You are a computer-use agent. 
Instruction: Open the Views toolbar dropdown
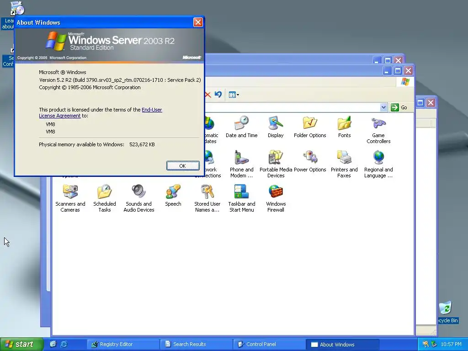click(x=234, y=95)
